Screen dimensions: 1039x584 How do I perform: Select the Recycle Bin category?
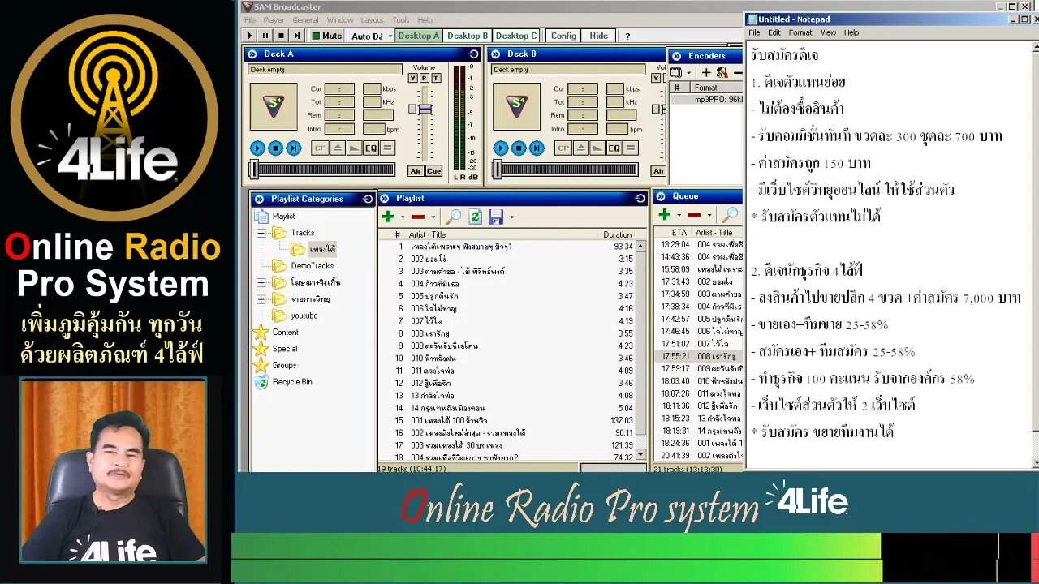coord(284,382)
